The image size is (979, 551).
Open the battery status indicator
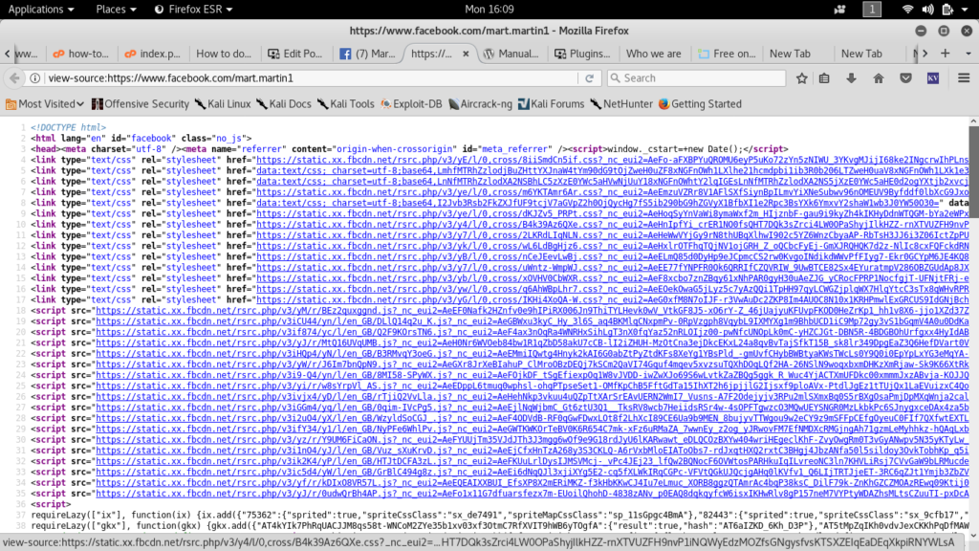point(947,10)
